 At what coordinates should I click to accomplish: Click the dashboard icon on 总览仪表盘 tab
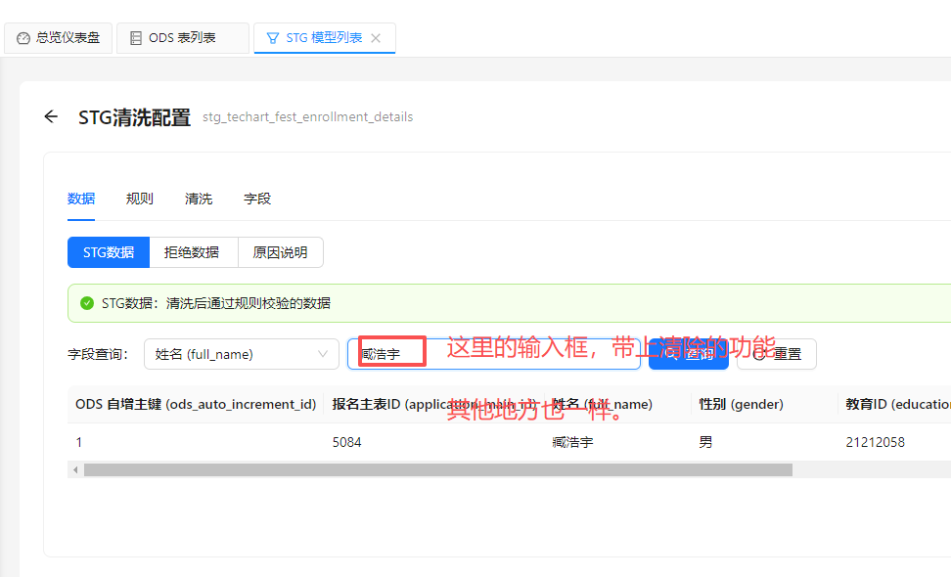[23, 38]
